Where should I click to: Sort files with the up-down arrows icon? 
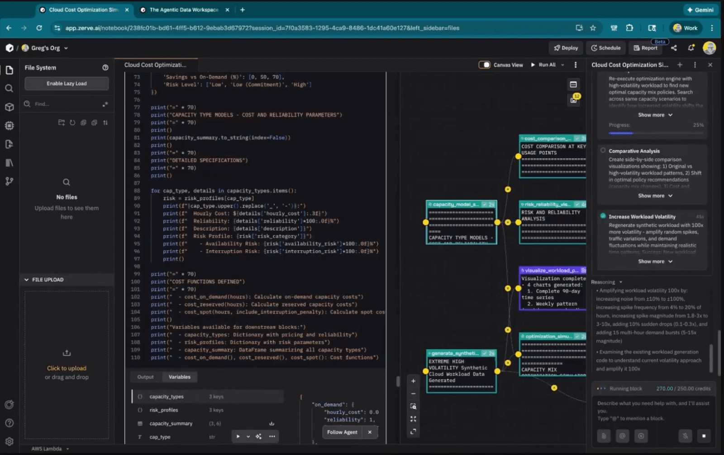[x=105, y=122]
